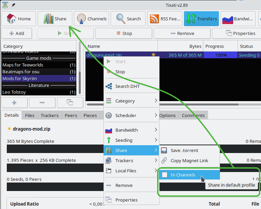Enable the In Channels checkbox
261x209 pixels.
165,175
